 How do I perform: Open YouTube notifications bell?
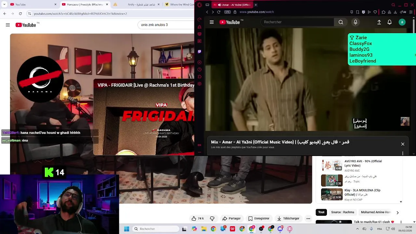click(x=389, y=22)
